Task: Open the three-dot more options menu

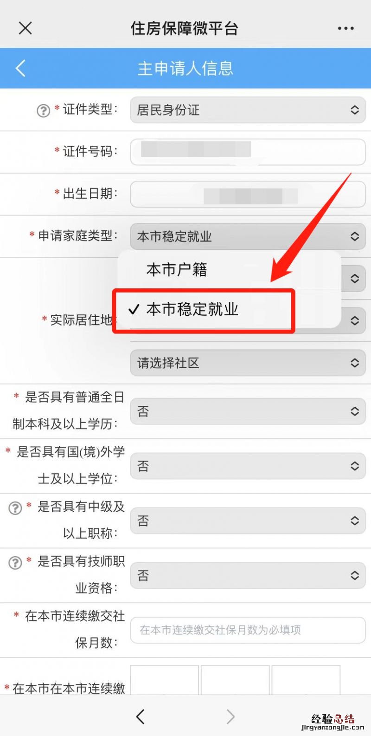Action: point(345,29)
